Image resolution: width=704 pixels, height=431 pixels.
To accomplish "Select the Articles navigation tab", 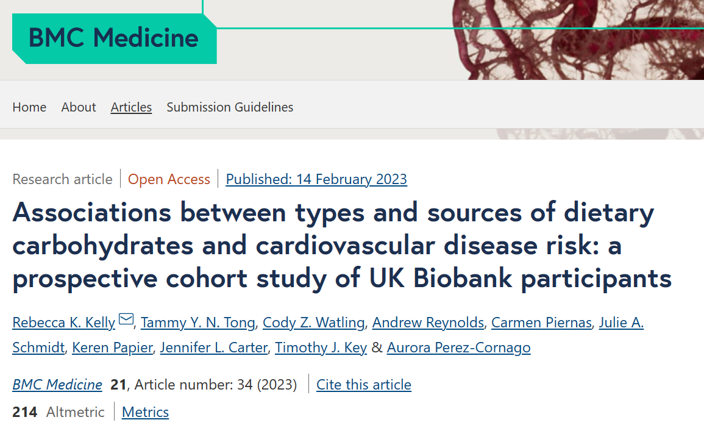I will coord(131,107).
